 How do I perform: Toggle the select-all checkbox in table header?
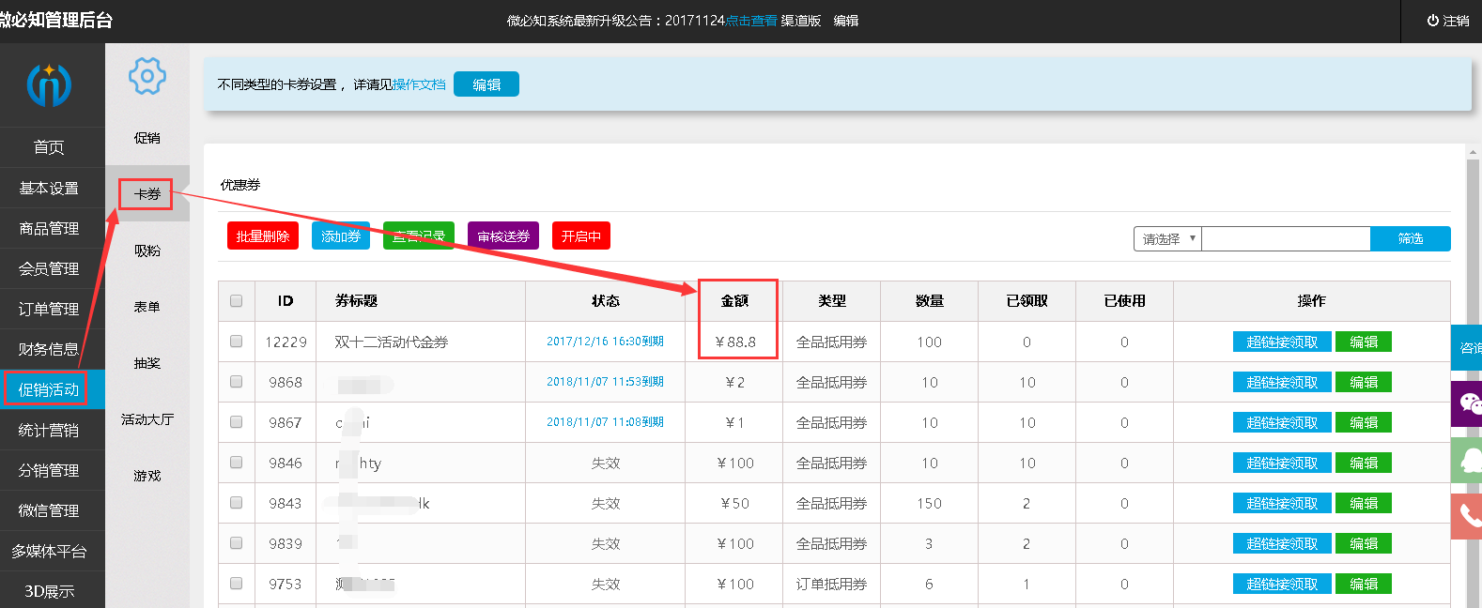237,301
